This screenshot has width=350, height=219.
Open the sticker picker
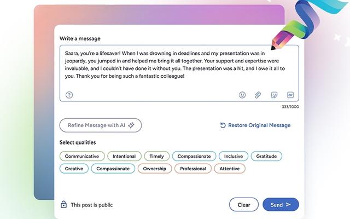274,95
